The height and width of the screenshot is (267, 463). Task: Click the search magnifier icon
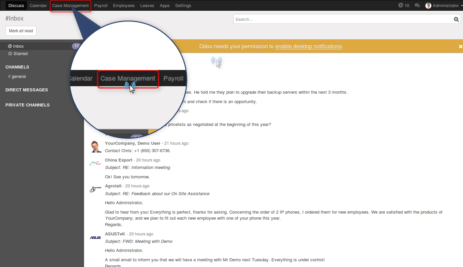coord(456,19)
